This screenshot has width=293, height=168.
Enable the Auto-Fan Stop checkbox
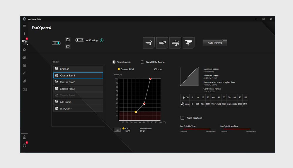coord(182,118)
